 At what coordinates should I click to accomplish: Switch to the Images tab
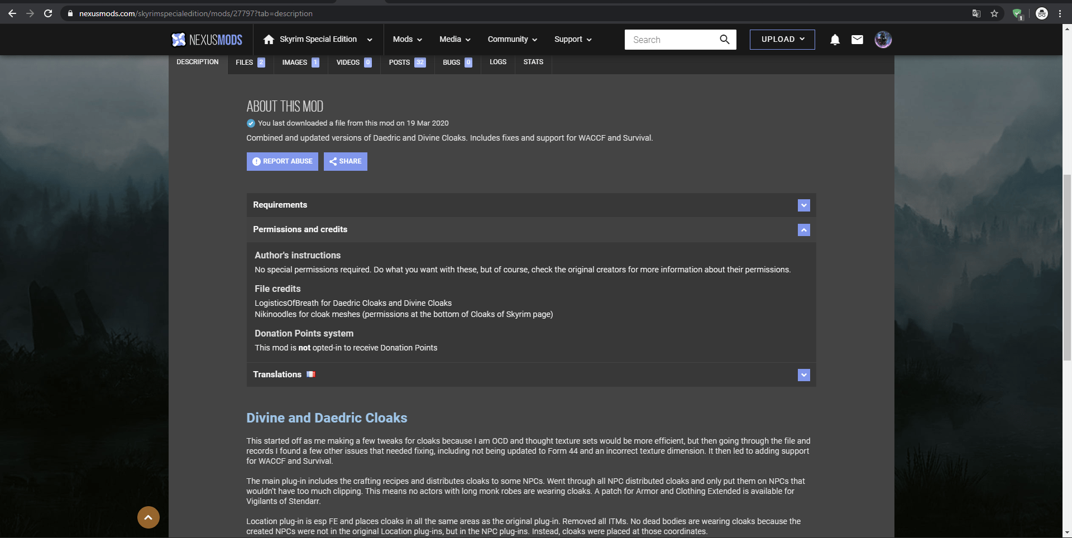tap(300, 63)
